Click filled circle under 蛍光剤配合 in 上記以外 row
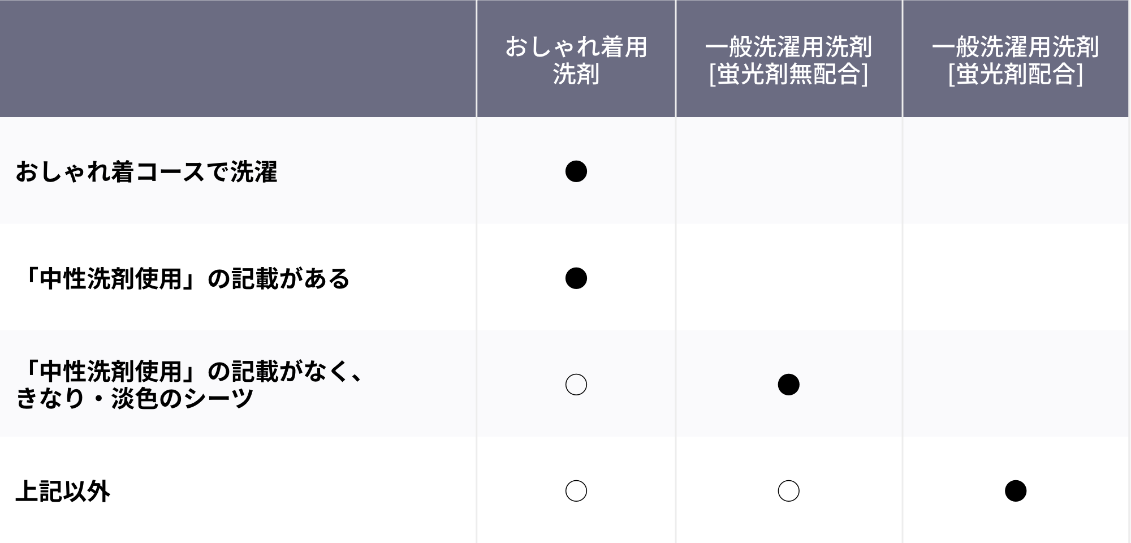This screenshot has height=543, width=1131. coord(1015,491)
